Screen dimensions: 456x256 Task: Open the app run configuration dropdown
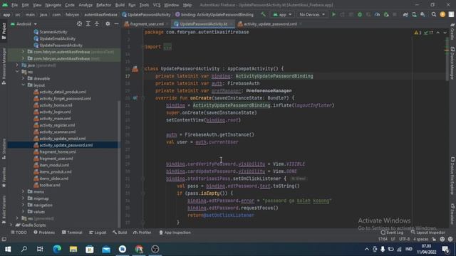pyautogui.click(x=282, y=14)
